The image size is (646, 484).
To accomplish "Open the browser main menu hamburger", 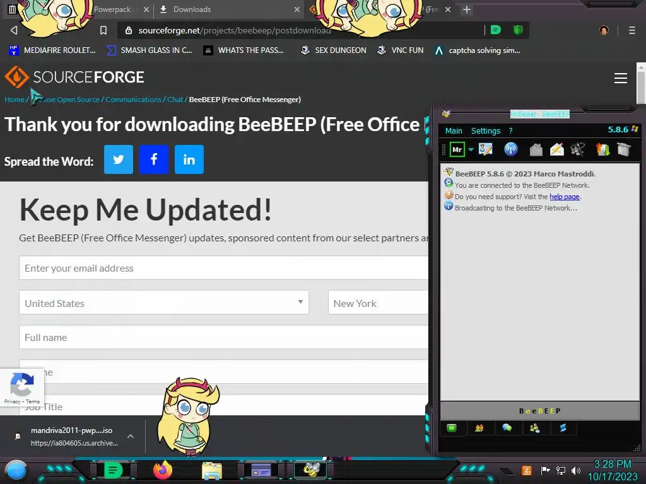I will pyautogui.click(x=632, y=30).
